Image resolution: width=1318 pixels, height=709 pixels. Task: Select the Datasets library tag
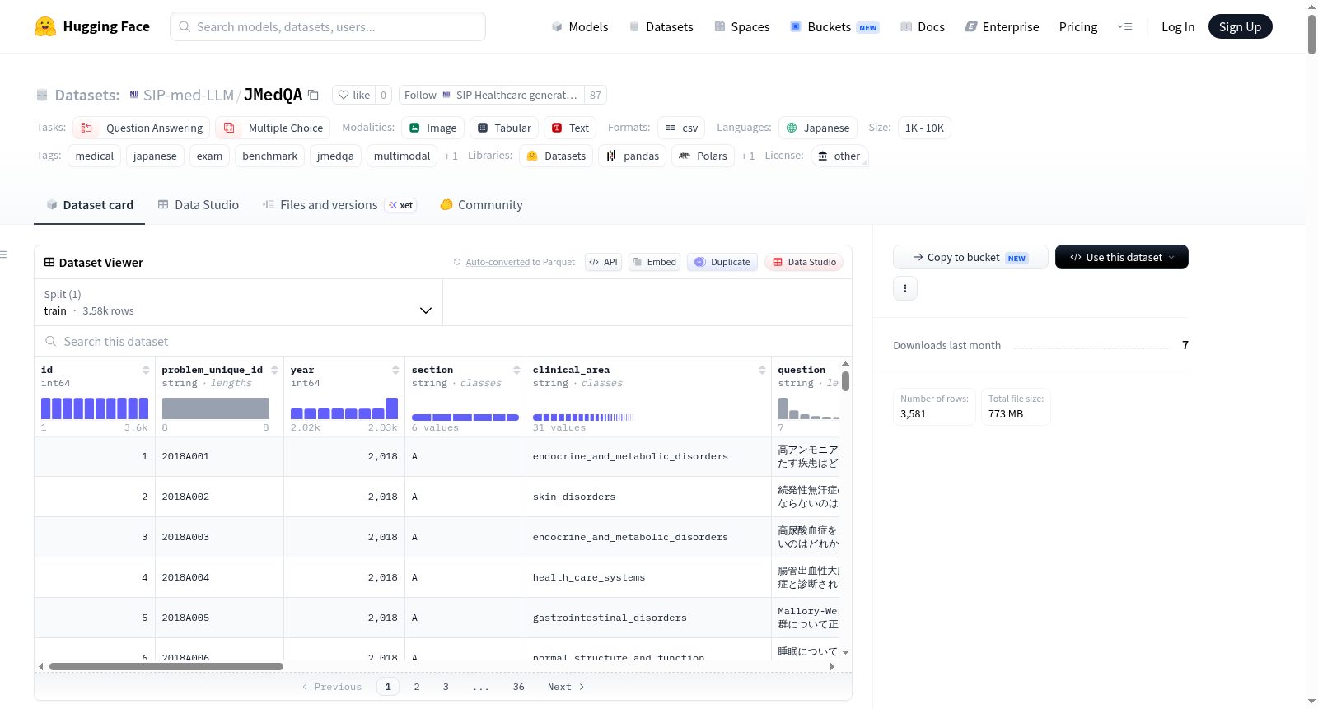point(556,156)
